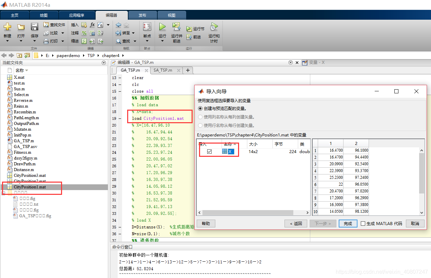Click the paperdemo folder in address bar
This screenshot has height=278, width=431.
(x=68, y=55)
